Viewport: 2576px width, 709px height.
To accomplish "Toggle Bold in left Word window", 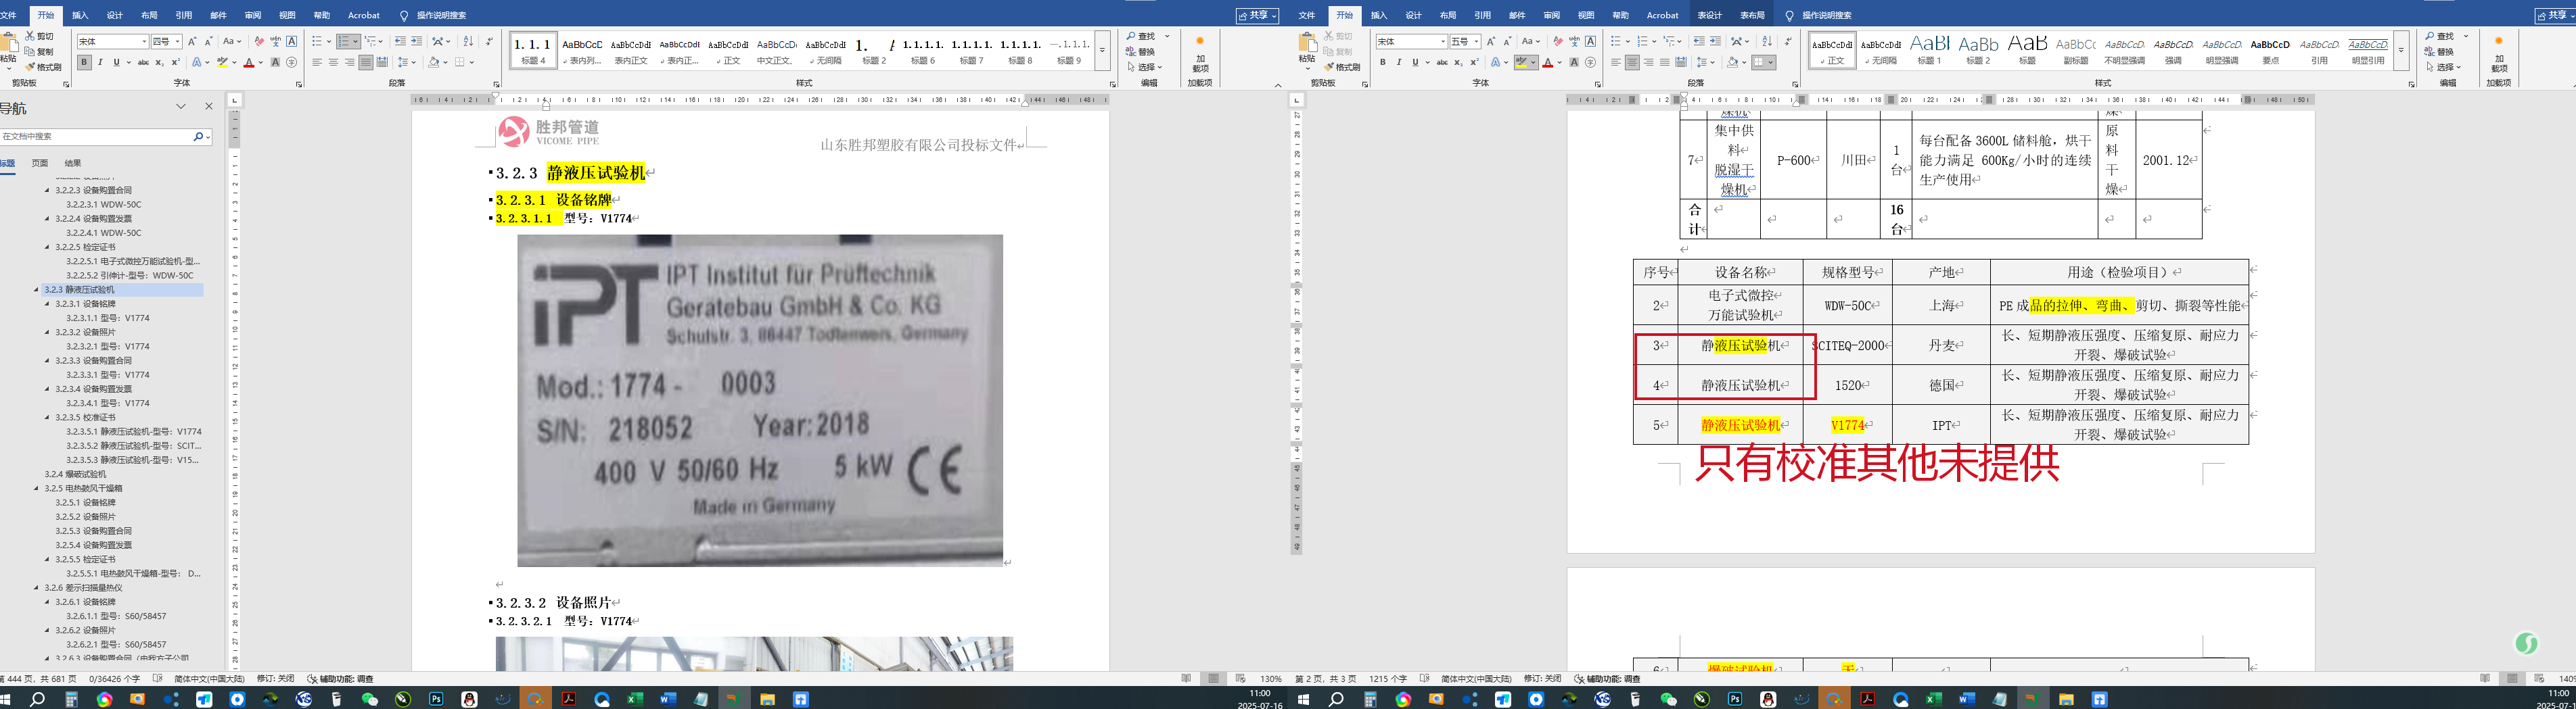I will pyautogui.click(x=84, y=63).
